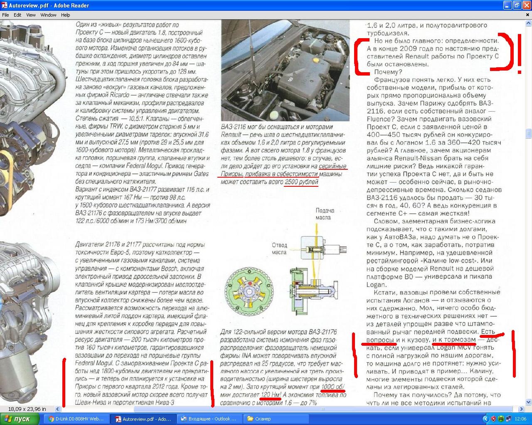Viewport: 532px width, 425px height.
Task: Click the text Подача масла in the diagram
Action: 325,214
